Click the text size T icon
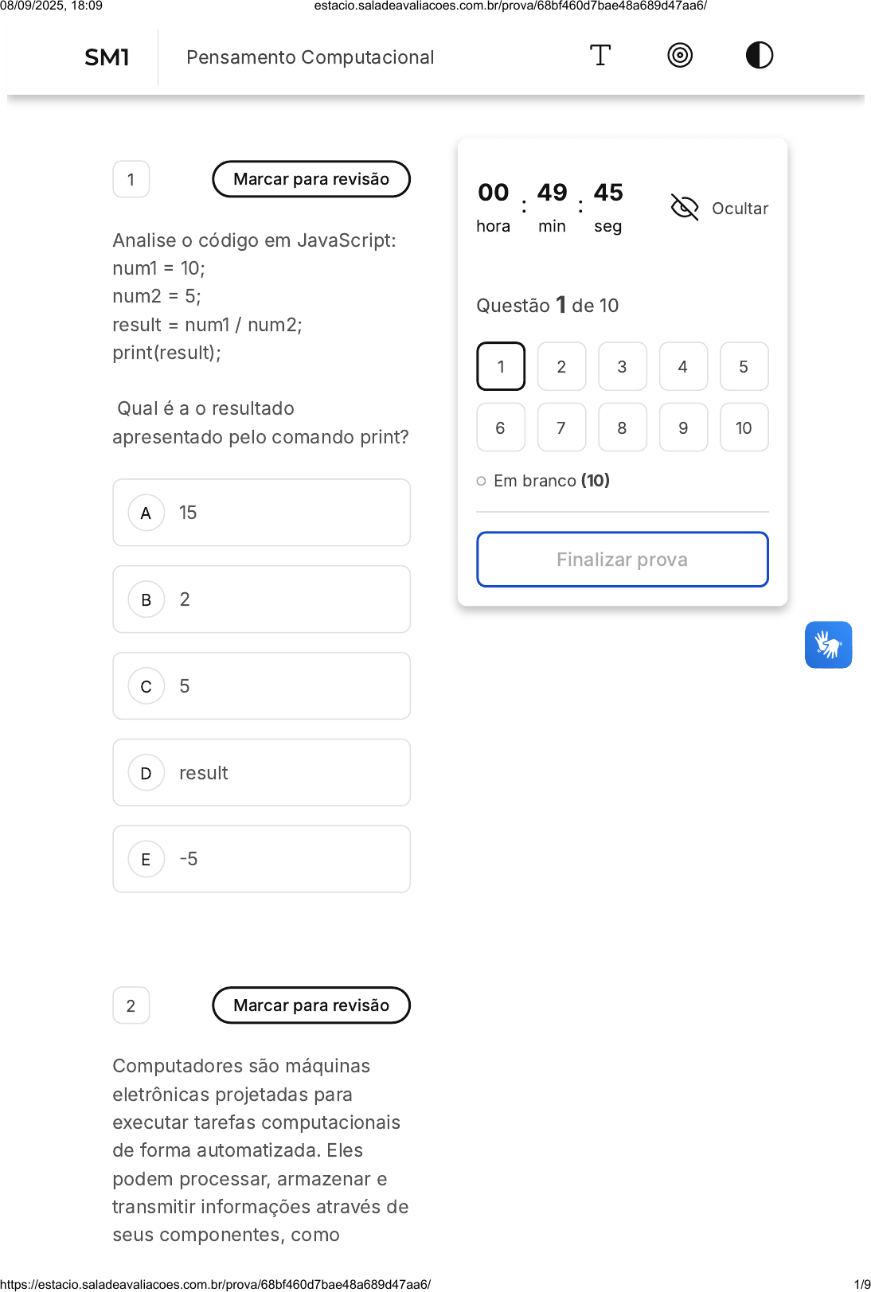The width and height of the screenshot is (871, 1292). click(x=600, y=56)
